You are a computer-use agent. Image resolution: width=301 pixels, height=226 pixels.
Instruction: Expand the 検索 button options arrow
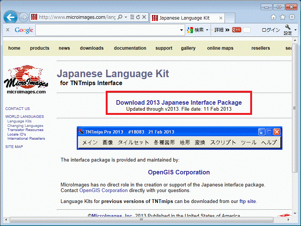click(207, 30)
